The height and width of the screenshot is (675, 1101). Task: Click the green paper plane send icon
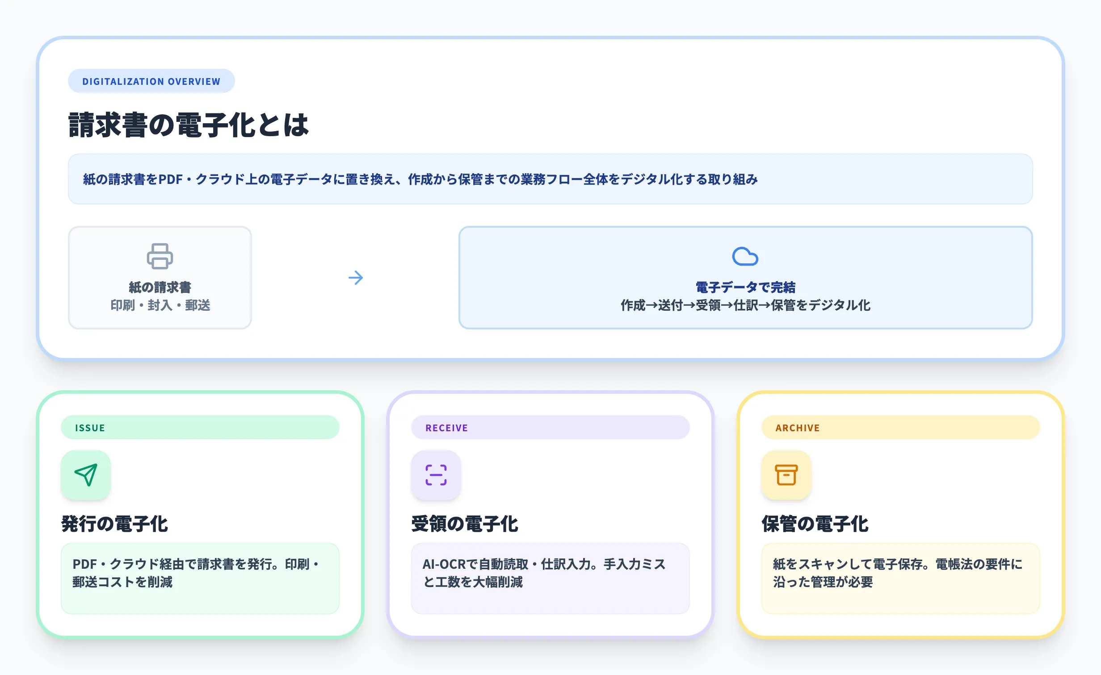click(86, 475)
